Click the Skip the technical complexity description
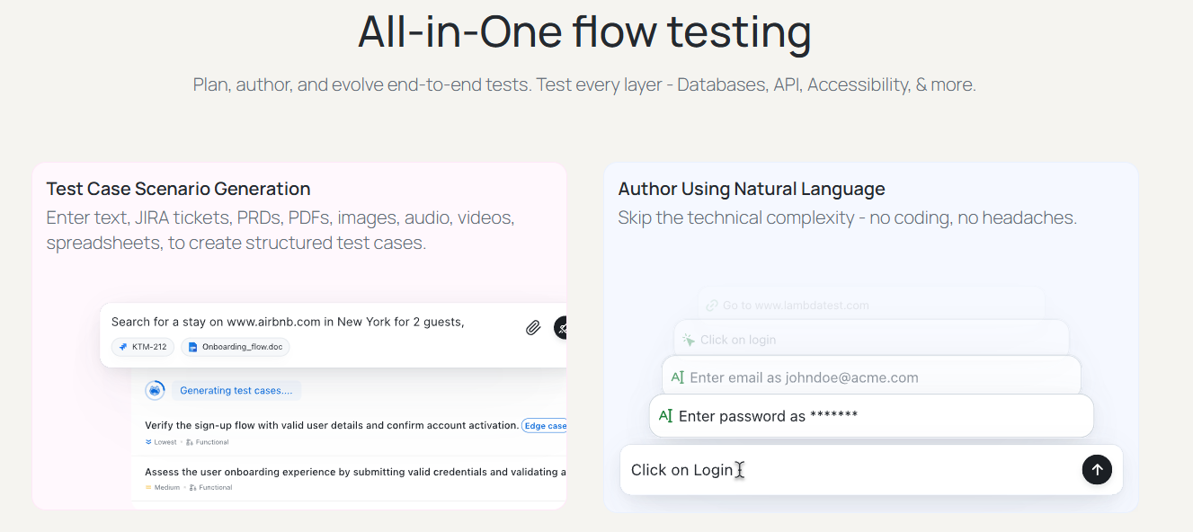1193x532 pixels. [848, 217]
